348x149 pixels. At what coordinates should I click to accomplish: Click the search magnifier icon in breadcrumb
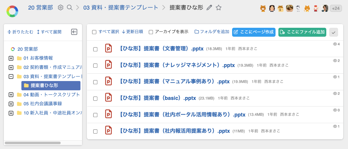[70, 7]
